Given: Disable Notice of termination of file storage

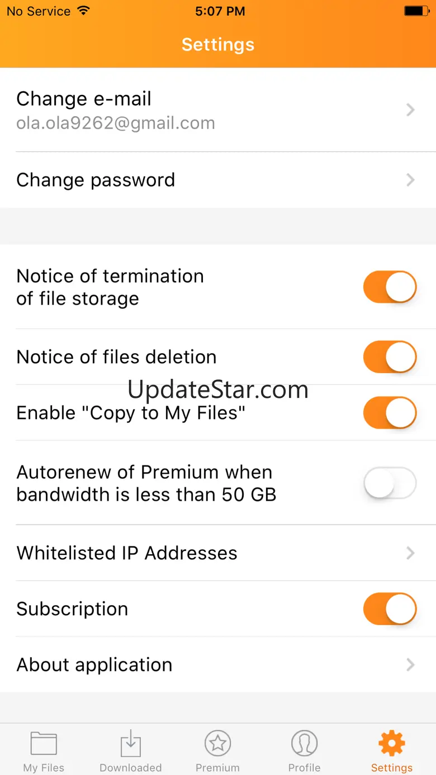Looking at the screenshot, I should 390,287.
